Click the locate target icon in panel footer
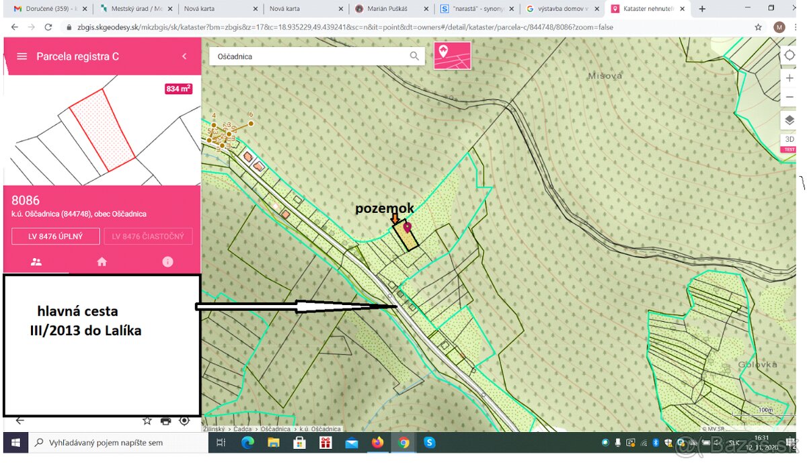807x465 pixels. 184,421
